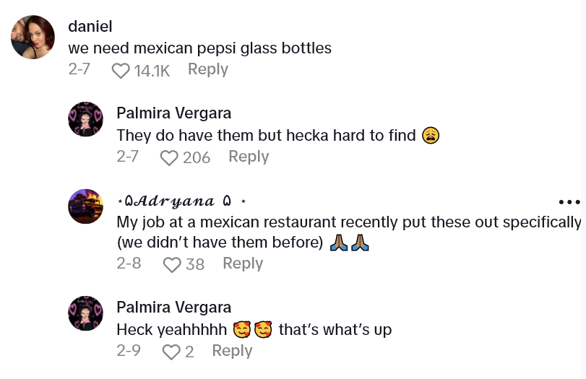
Task: Click Palmira Vergara's name on last reply
Action: coord(173,308)
